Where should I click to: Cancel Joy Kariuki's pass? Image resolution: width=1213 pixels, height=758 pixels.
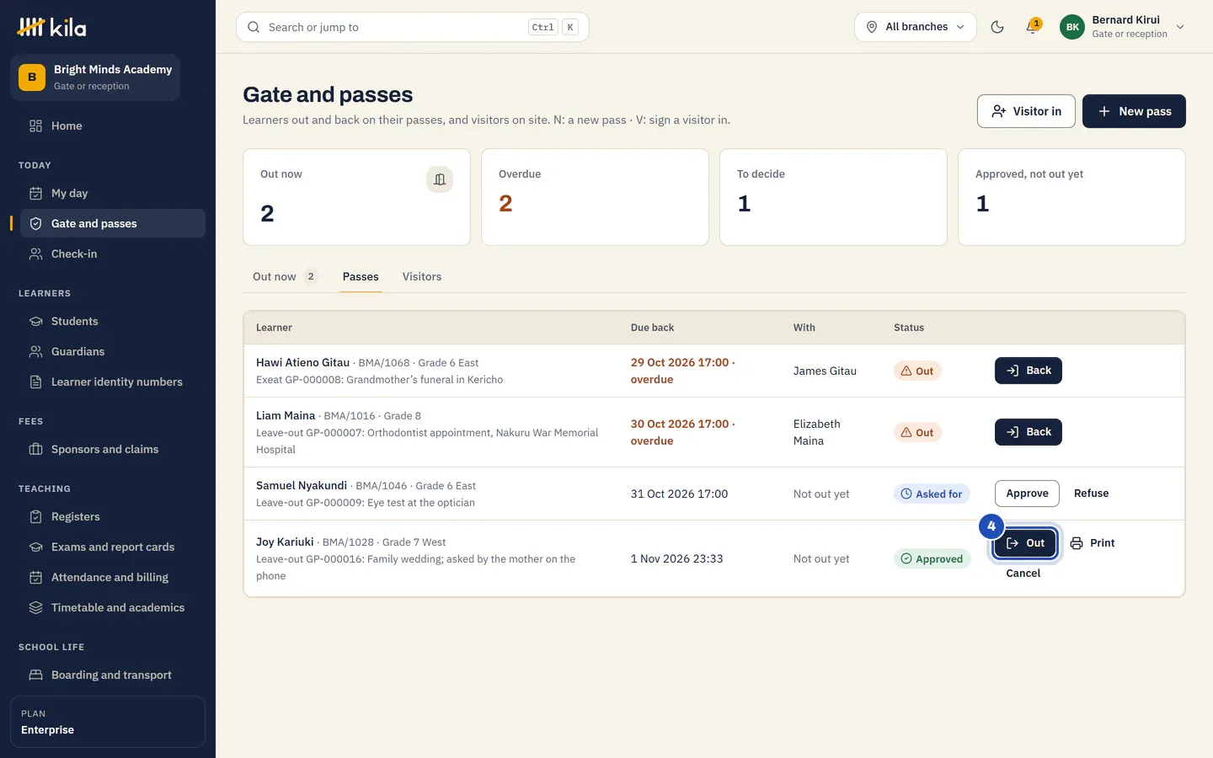click(1023, 574)
